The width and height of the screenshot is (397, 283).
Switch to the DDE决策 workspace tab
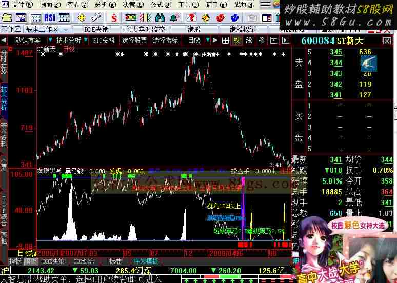[96, 30]
